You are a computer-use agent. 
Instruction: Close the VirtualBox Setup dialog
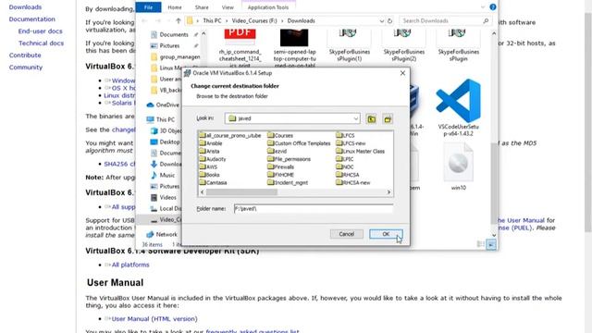402,73
